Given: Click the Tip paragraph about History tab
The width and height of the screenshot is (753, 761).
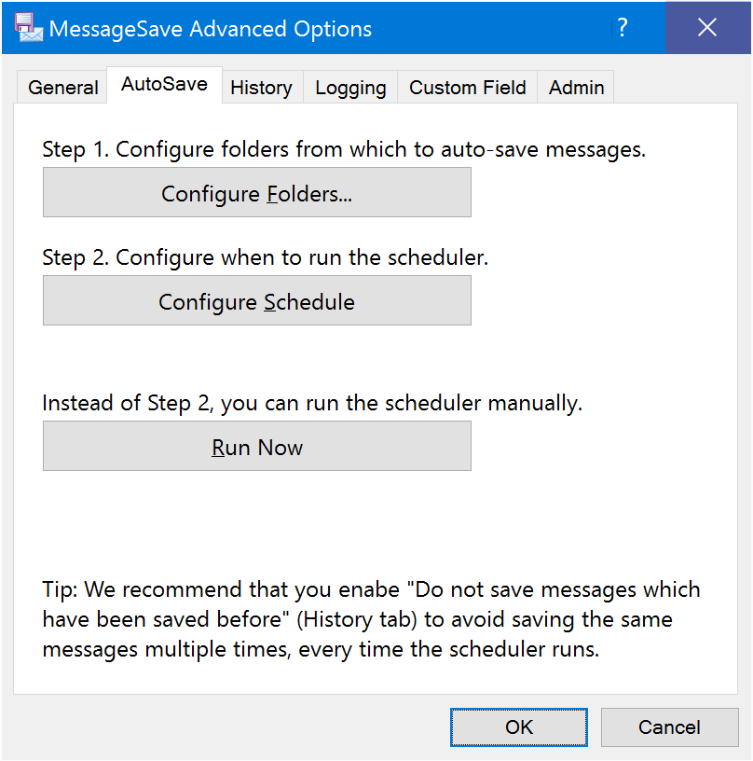Looking at the screenshot, I should [372, 620].
